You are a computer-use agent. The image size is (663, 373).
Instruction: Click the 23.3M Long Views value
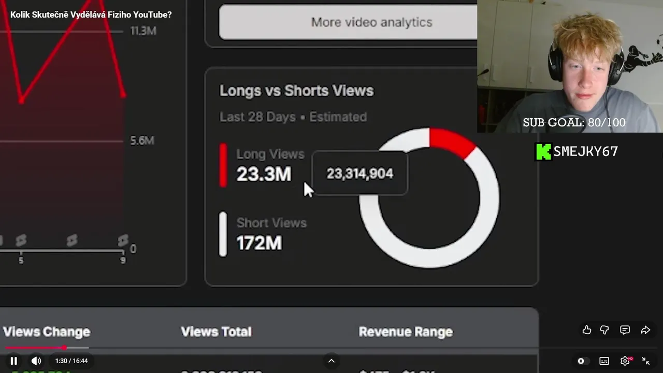coord(264,174)
